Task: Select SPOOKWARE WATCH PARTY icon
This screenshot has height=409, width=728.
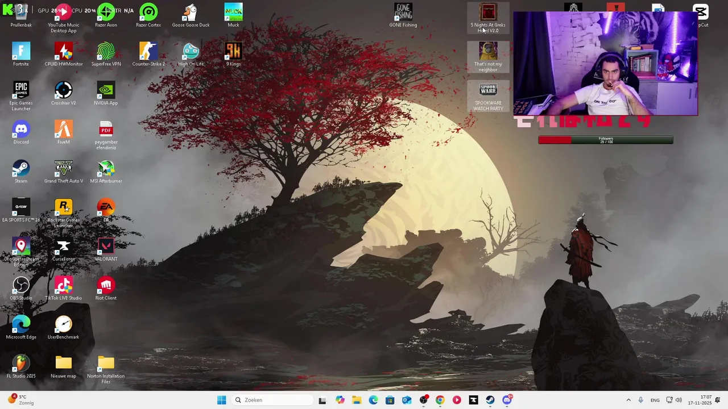Action: click(488, 96)
